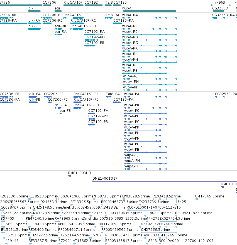Click the CG7135 gene glyph
The height and width of the screenshot is (245, 237).
click(118, 5)
